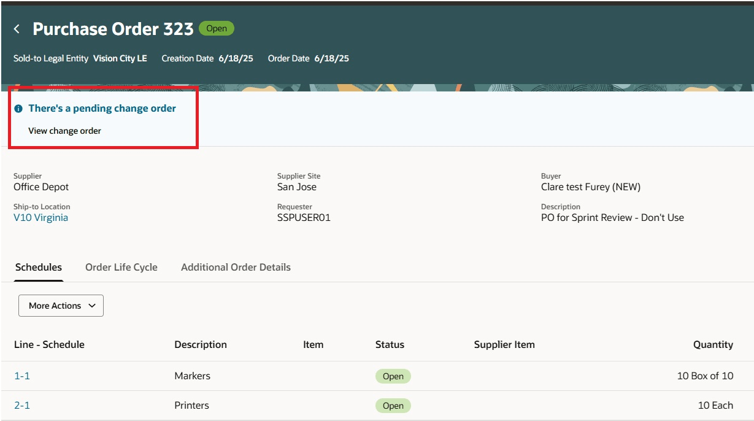Select the Printers description cell

point(191,405)
